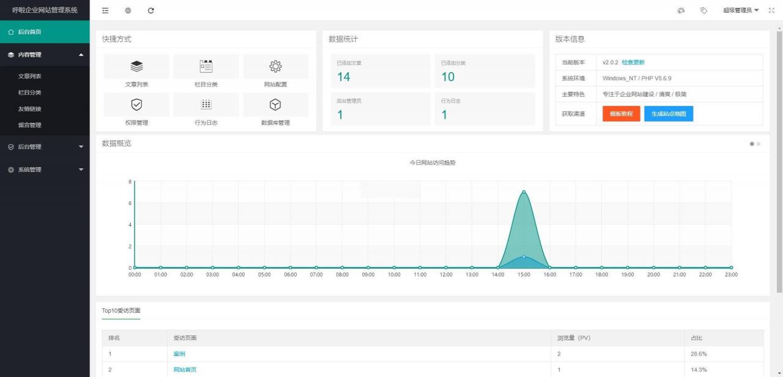Viewport: 783px width, 377px height.
Task: Select the first carousel dot in 数据概览
Action: (752, 144)
